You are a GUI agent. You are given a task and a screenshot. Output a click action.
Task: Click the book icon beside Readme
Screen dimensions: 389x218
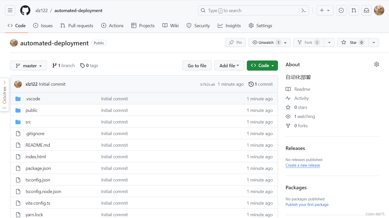[x=288, y=89]
